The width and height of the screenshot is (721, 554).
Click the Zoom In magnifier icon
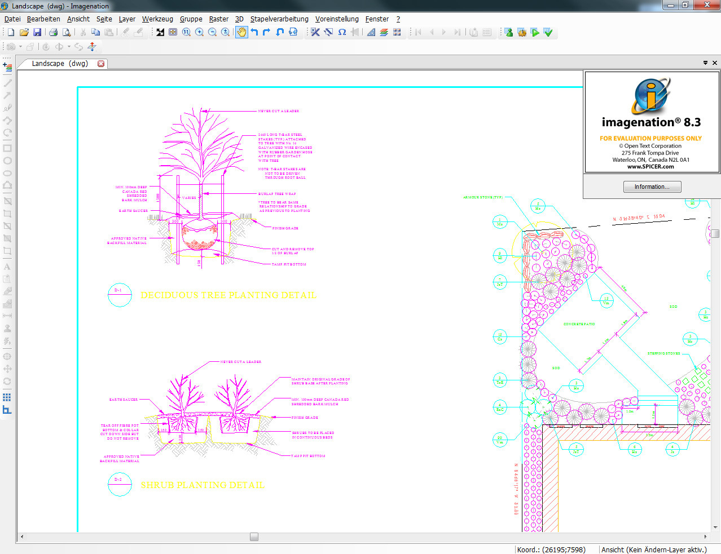pyautogui.click(x=199, y=32)
